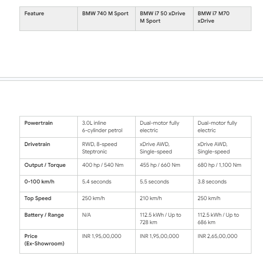
Task: Select the 3.8 seconds cell
Action: click(222, 183)
